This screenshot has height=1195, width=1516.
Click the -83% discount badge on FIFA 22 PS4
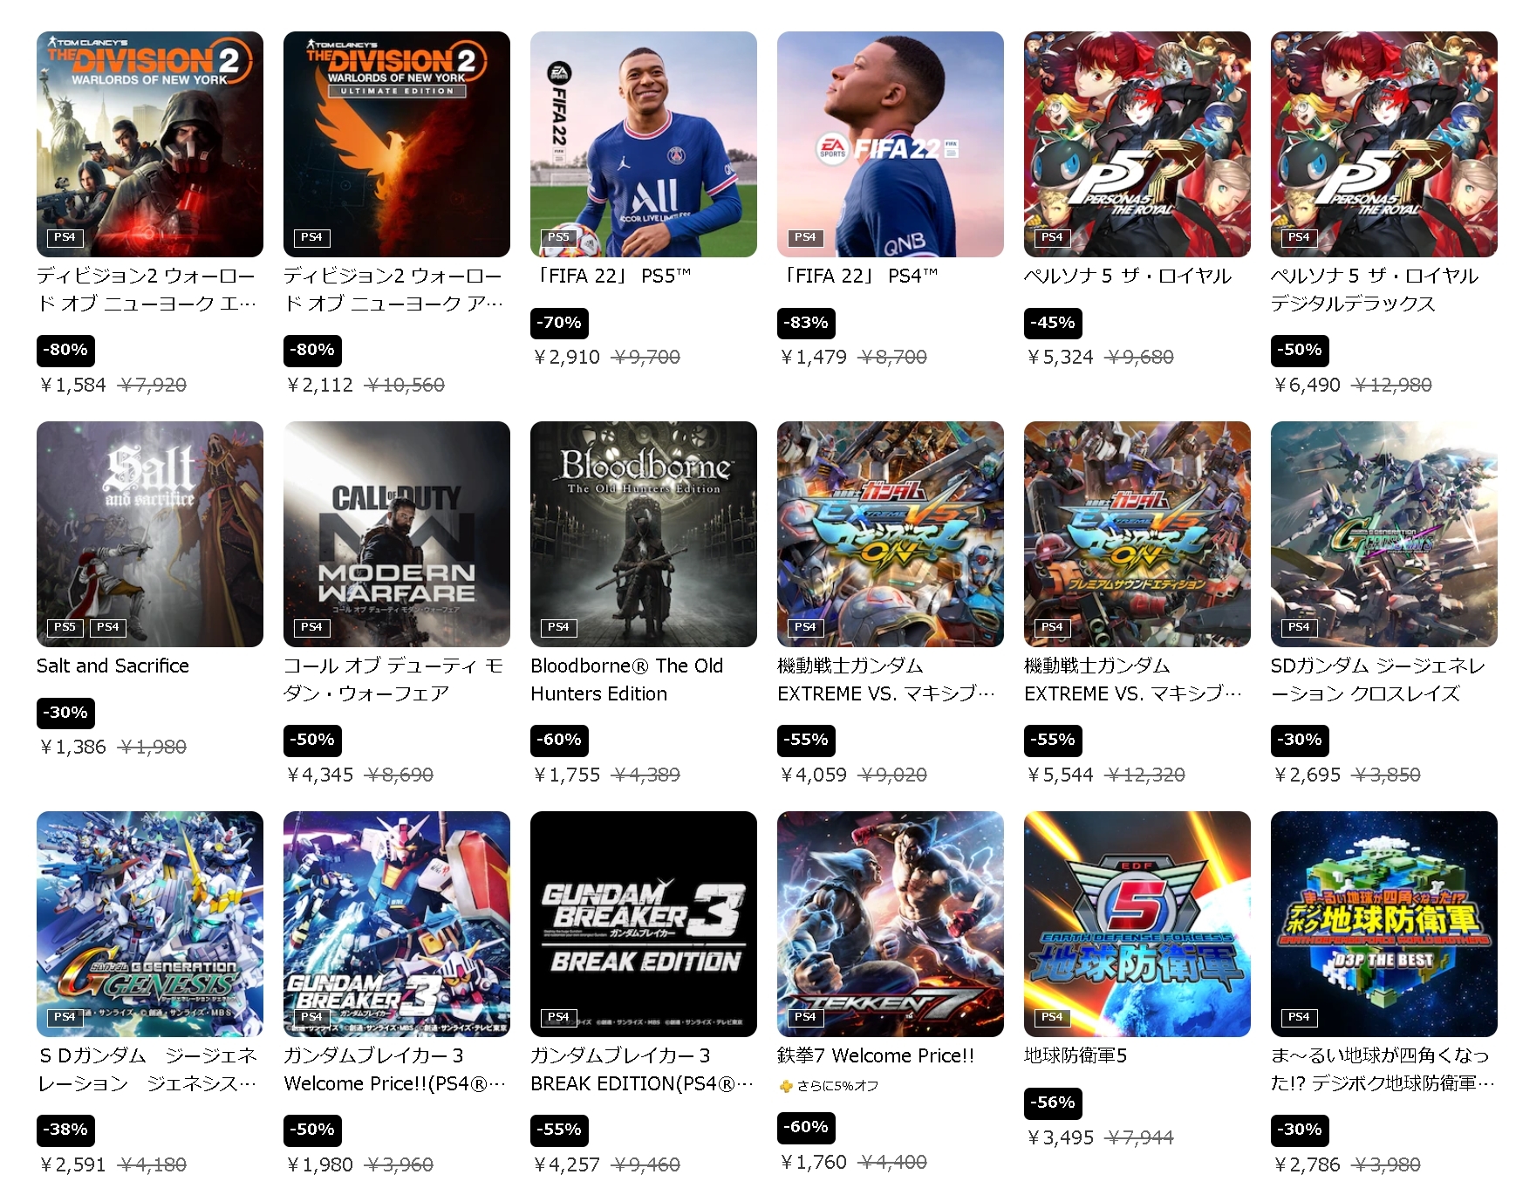click(807, 323)
